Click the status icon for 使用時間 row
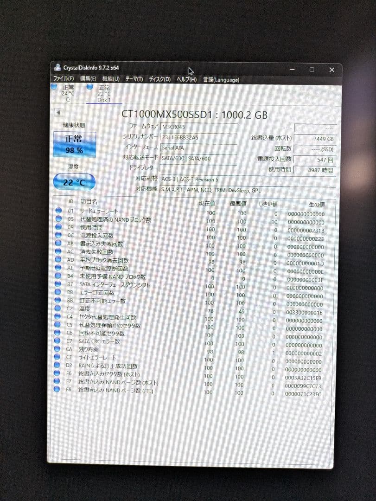The height and width of the screenshot is (501, 376). tap(58, 227)
